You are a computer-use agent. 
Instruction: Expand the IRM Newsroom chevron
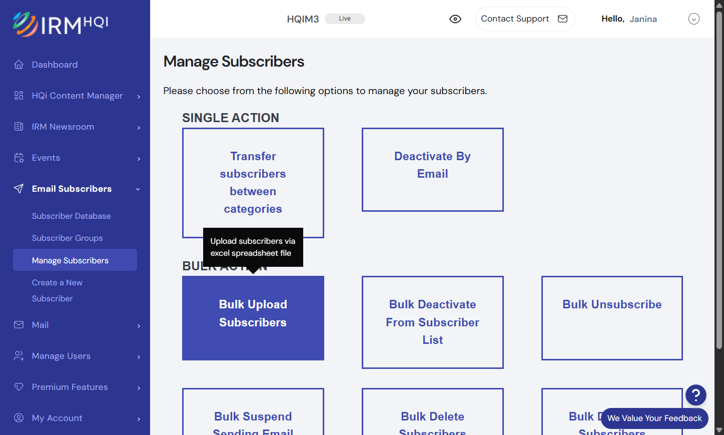139,127
